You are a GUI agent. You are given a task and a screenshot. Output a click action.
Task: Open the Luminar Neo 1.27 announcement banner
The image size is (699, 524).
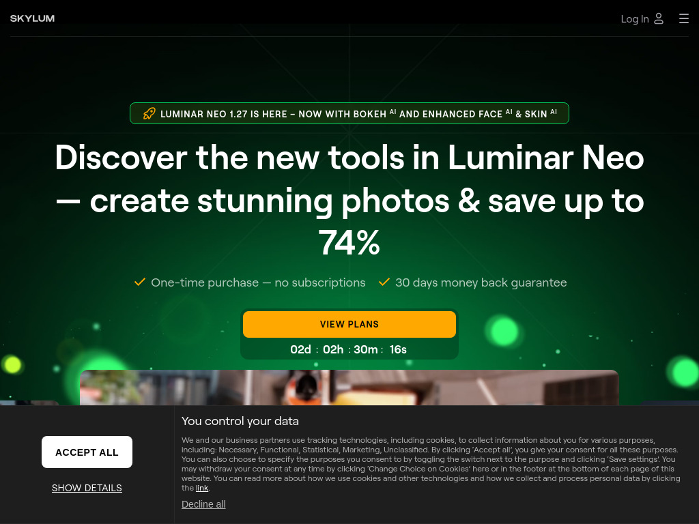click(x=349, y=113)
